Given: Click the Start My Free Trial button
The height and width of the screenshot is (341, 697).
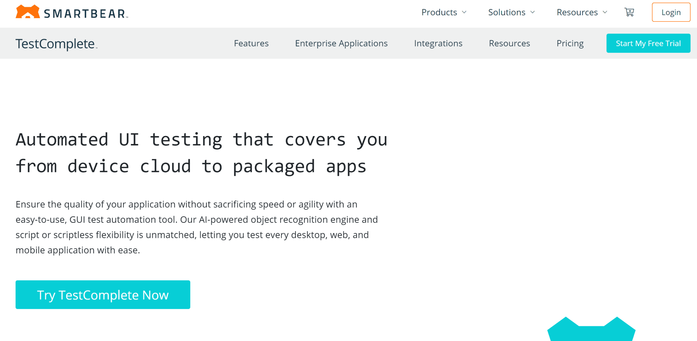Looking at the screenshot, I should tap(648, 43).
